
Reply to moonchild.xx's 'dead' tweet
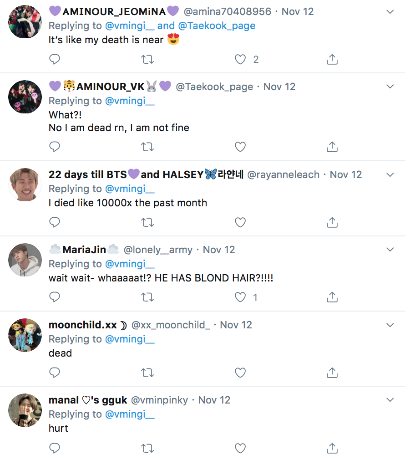click(x=55, y=373)
